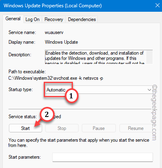
Task: Click the dialog title bar text
Action: click(53, 6)
